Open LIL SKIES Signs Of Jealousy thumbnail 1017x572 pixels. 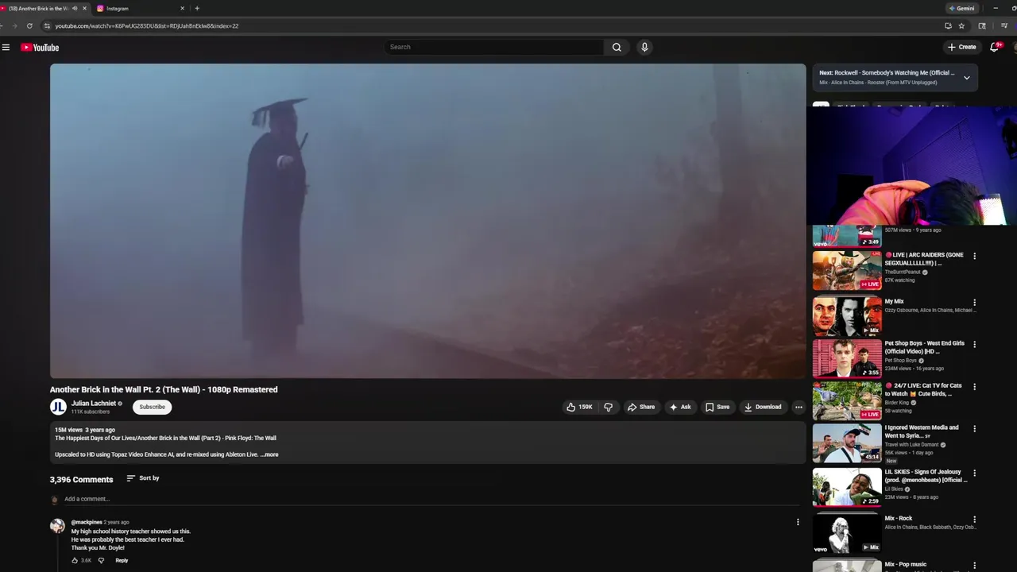coord(847,487)
